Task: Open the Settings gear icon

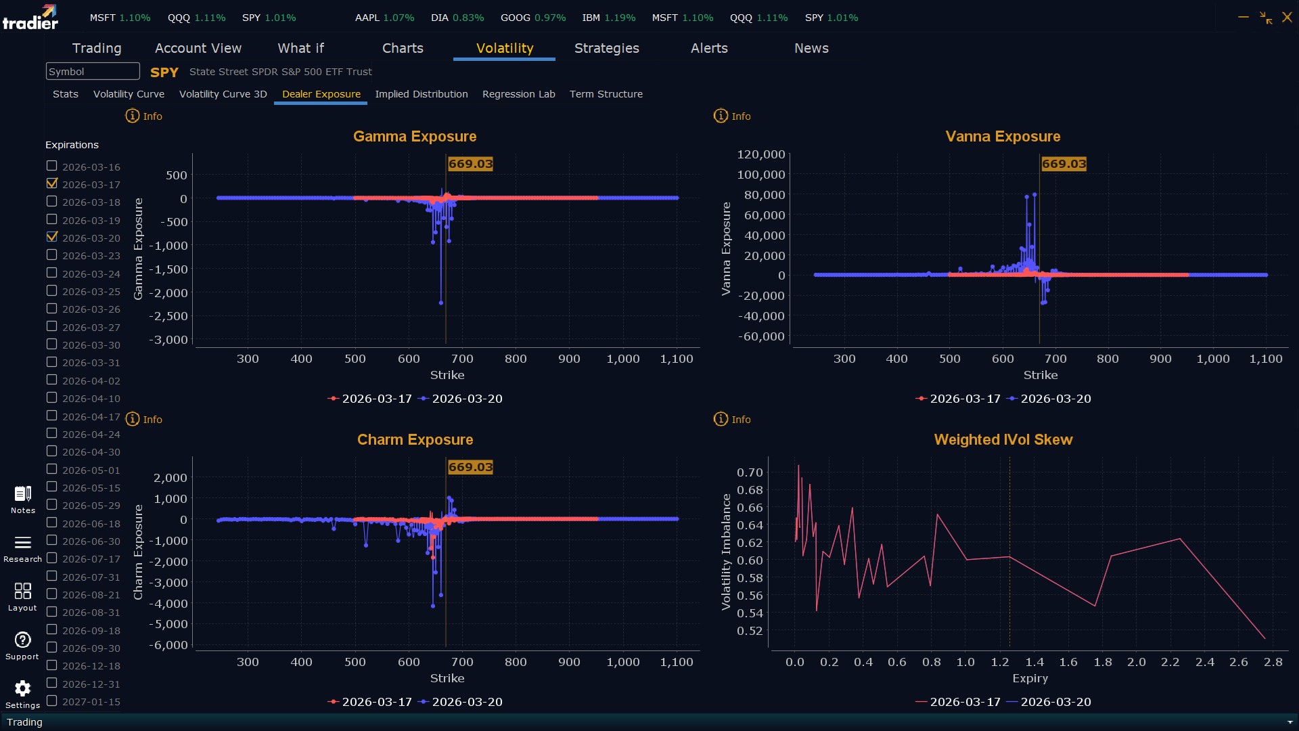Action: click(x=22, y=689)
